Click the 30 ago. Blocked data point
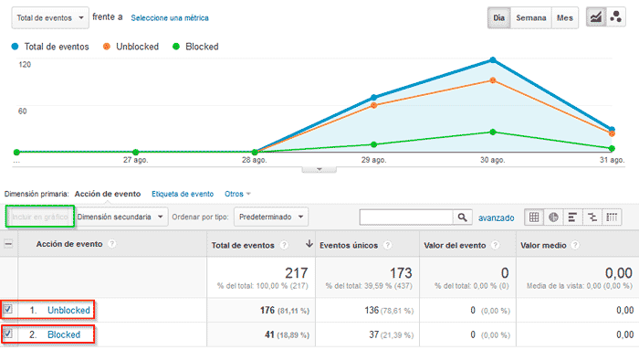The height and width of the screenshot is (350, 639). (x=493, y=133)
